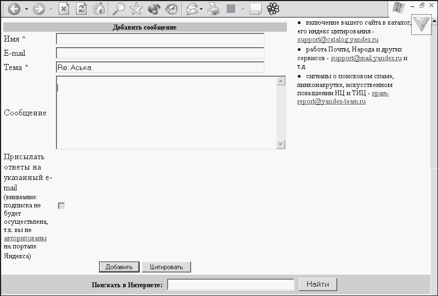Click the Mail envelope toolbar icon
Image resolution: width=438 pixels, height=296 pixels.
192,9
